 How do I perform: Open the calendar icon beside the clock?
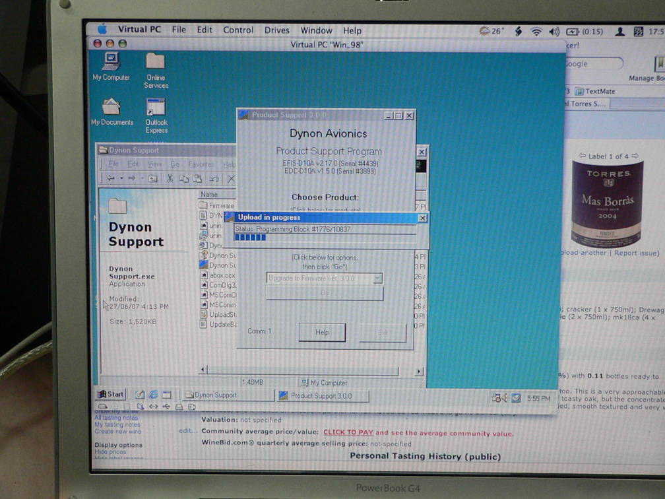[x=639, y=32]
